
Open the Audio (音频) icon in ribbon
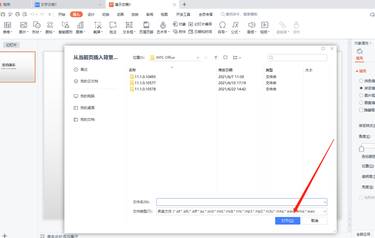pos(251,26)
